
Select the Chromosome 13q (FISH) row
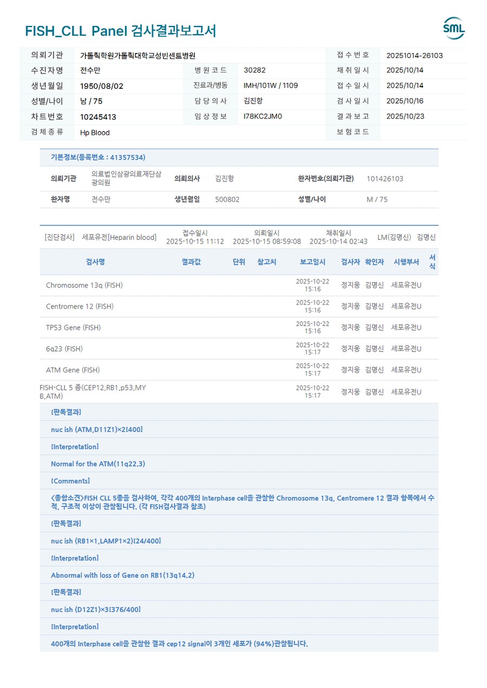(x=239, y=285)
